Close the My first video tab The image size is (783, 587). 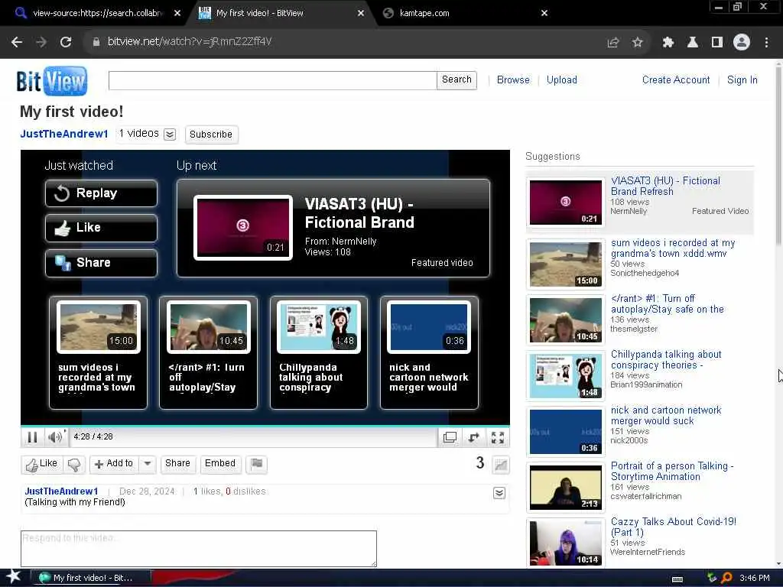pyautogui.click(x=361, y=14)
